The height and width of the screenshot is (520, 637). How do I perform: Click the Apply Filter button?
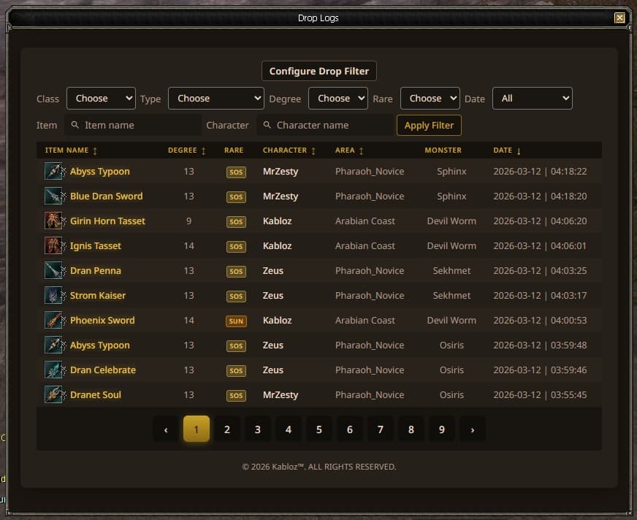click(429, 126)
